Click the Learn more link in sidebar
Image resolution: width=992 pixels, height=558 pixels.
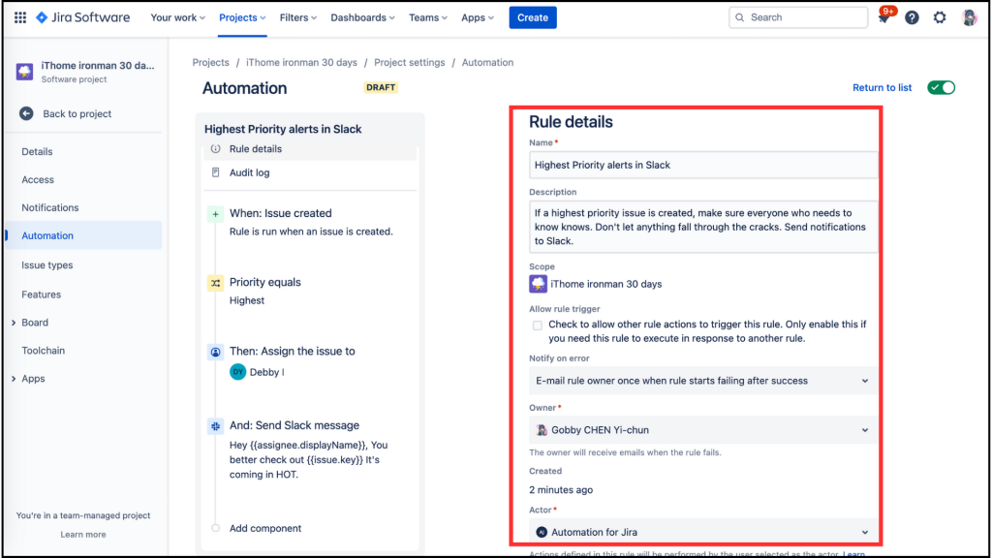coord(83,535)
